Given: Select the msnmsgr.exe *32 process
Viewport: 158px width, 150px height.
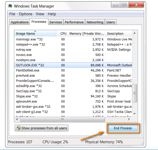Looking at the screenshot, I should 73,39.
